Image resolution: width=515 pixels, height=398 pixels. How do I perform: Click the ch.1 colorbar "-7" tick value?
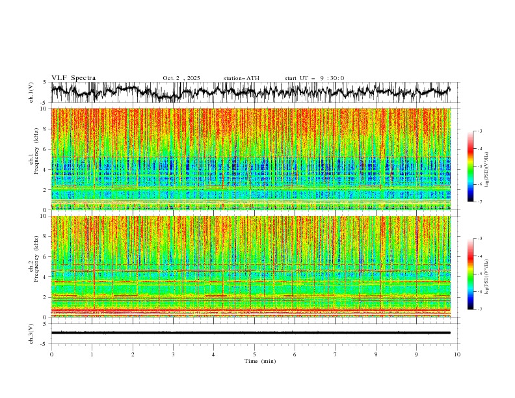click(480, 202)
